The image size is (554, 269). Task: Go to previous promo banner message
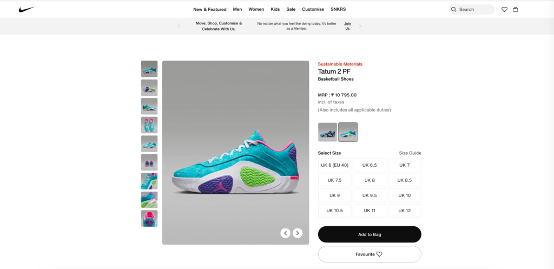(179, 26)
